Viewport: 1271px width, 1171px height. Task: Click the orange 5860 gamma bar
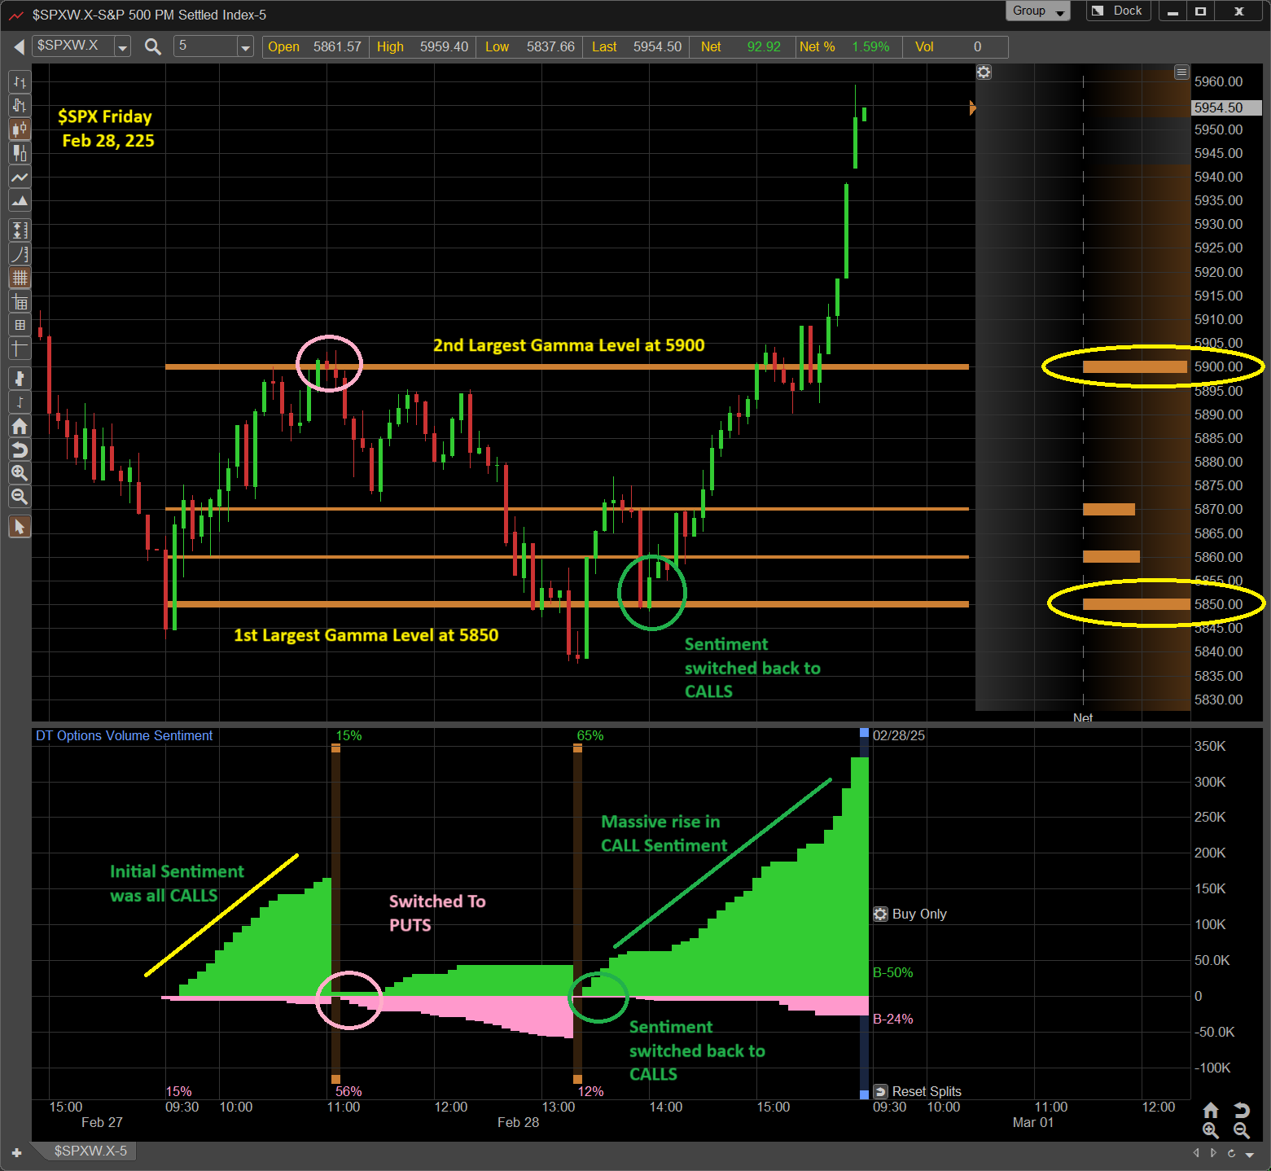point(1111,557)
